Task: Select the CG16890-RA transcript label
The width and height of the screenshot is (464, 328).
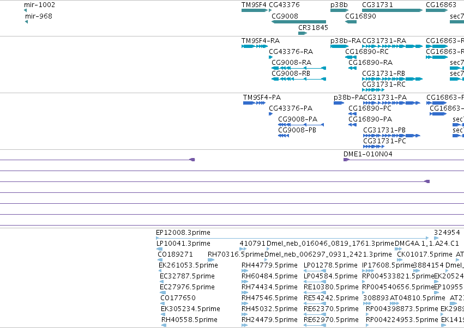Action: (x=370, y=63)
